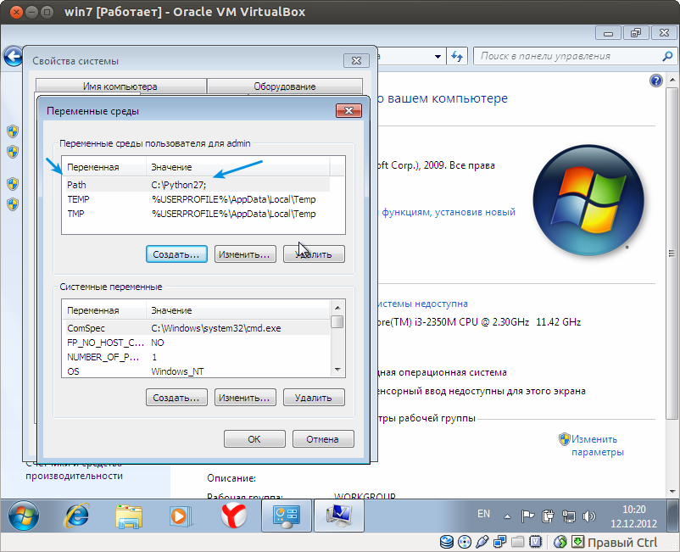Open Yandex browser from taskbar
Image resolution: width=680 pixels, height=552 pixels.
coord(234,516)
